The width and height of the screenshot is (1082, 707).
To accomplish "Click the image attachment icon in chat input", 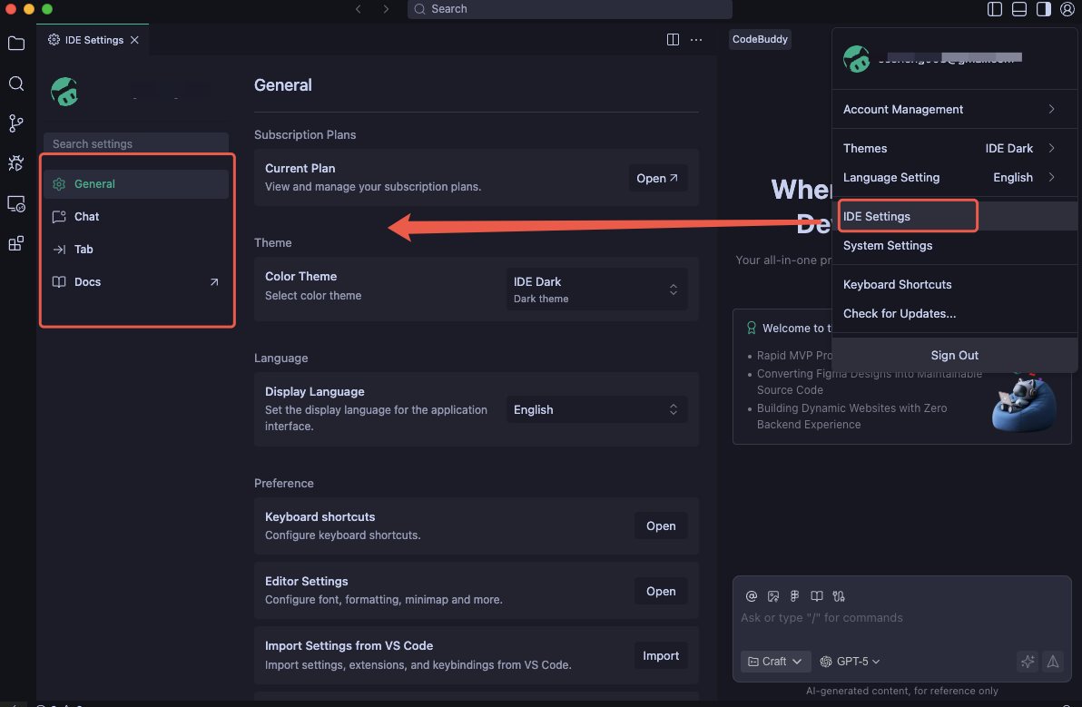I will tap(773, 596).
